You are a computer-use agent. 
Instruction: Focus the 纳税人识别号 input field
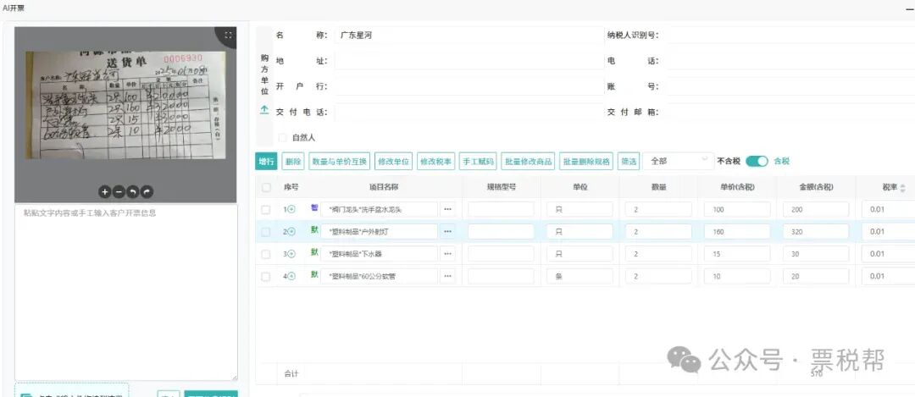point(790,35)
